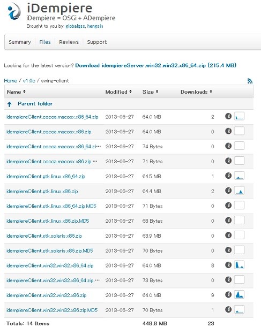Download idempiereServer.win32.win32.x86_64.zip latest version
This screenshot has width=261, height=334.
(x=155, y=65)
